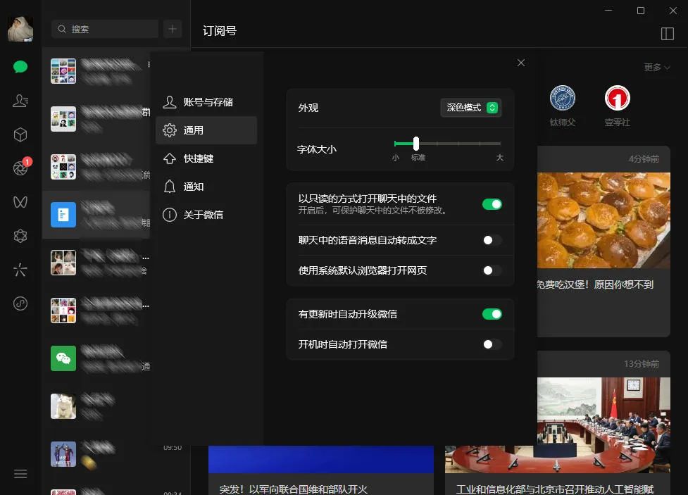Click the gear icon beside 通用
The image size is (688, 495).
(x=170, y=130)
